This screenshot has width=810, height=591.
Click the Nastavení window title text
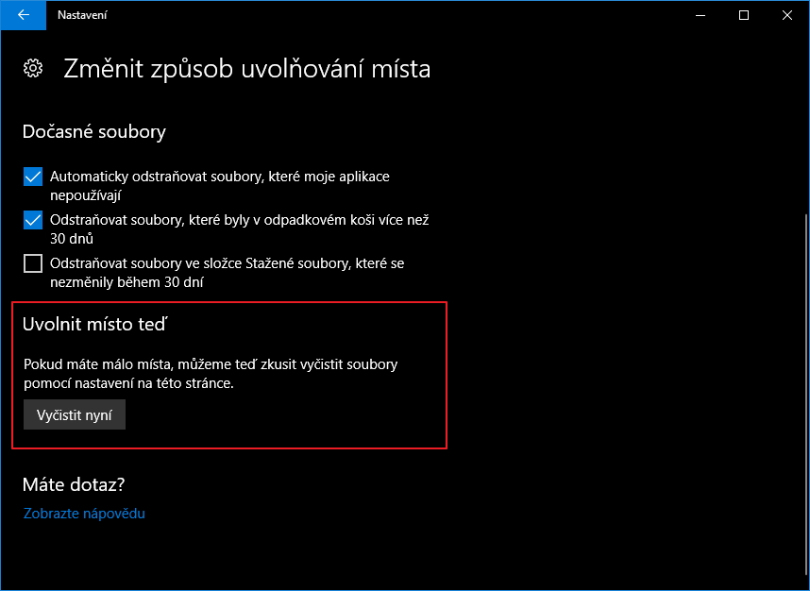(x=81, y=15)
